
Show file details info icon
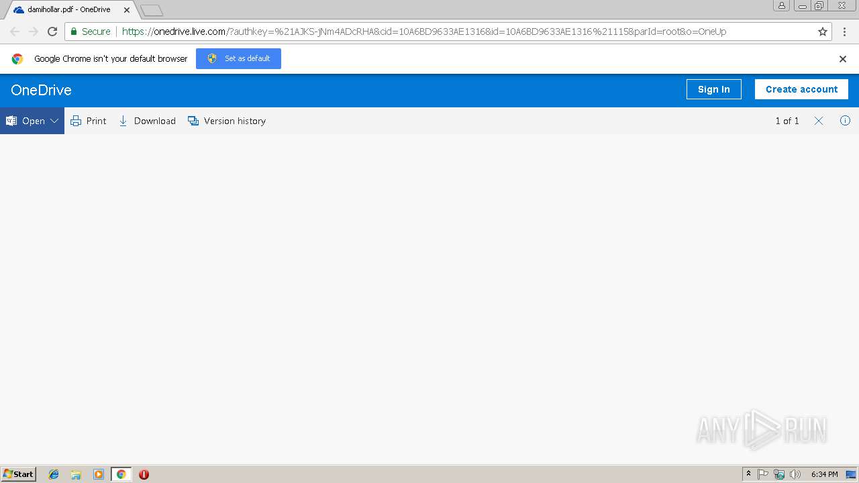coord(845,121)
